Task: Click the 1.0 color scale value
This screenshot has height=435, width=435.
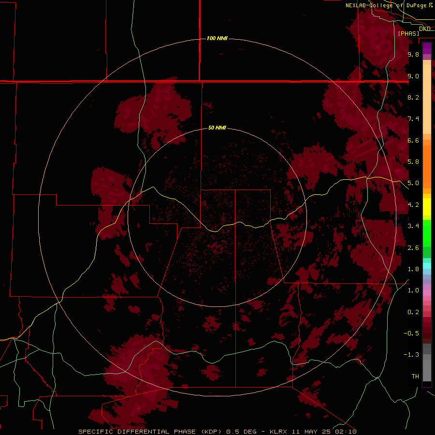Action: 413,290
